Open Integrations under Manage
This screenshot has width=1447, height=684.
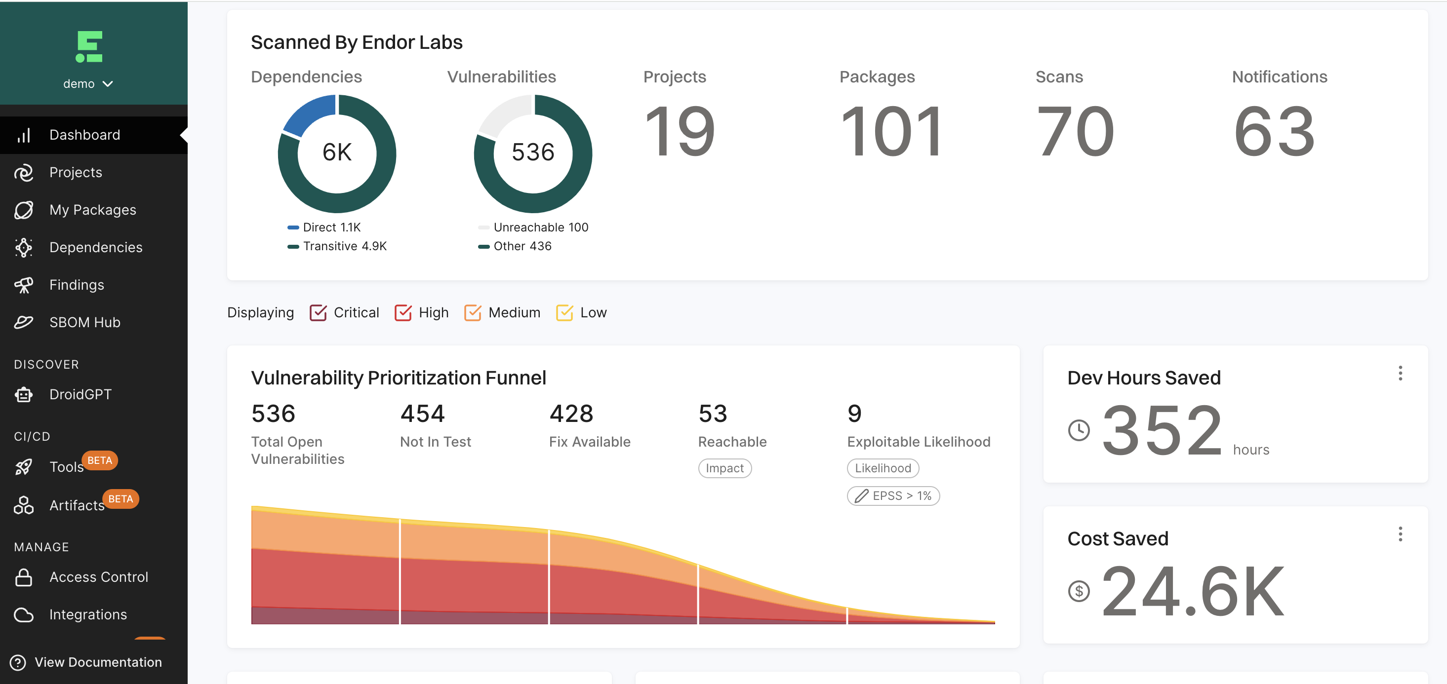click(94, 614)
